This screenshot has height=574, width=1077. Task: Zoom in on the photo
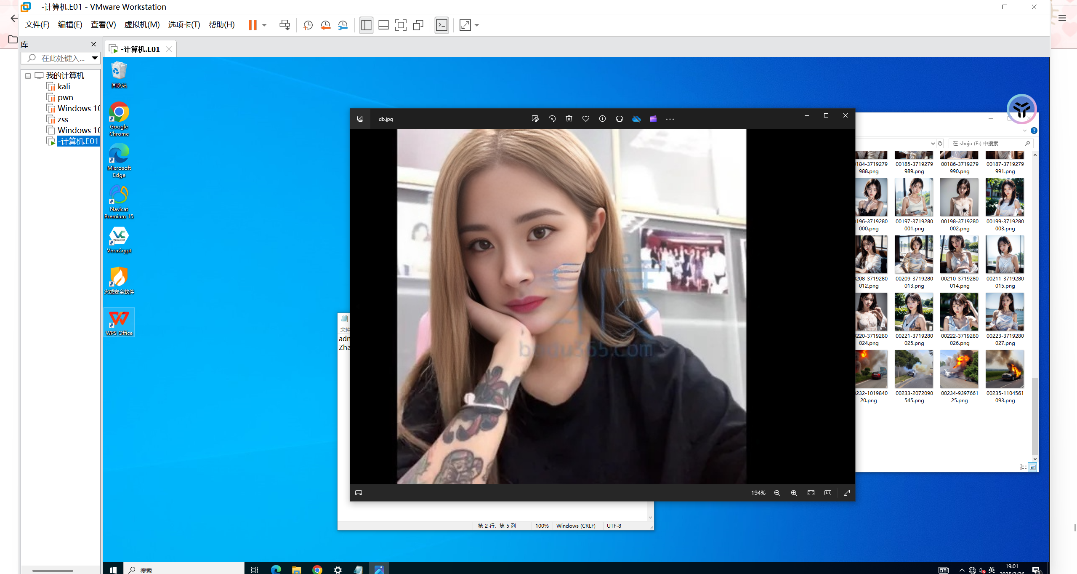click(794, 493)
